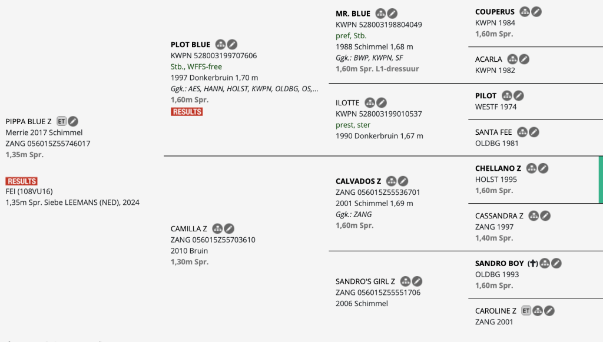Click the pedigree tree icon for Ilotte
This screenshot has width=603, height=342.
pyautogui.click(x=370, y=103)
